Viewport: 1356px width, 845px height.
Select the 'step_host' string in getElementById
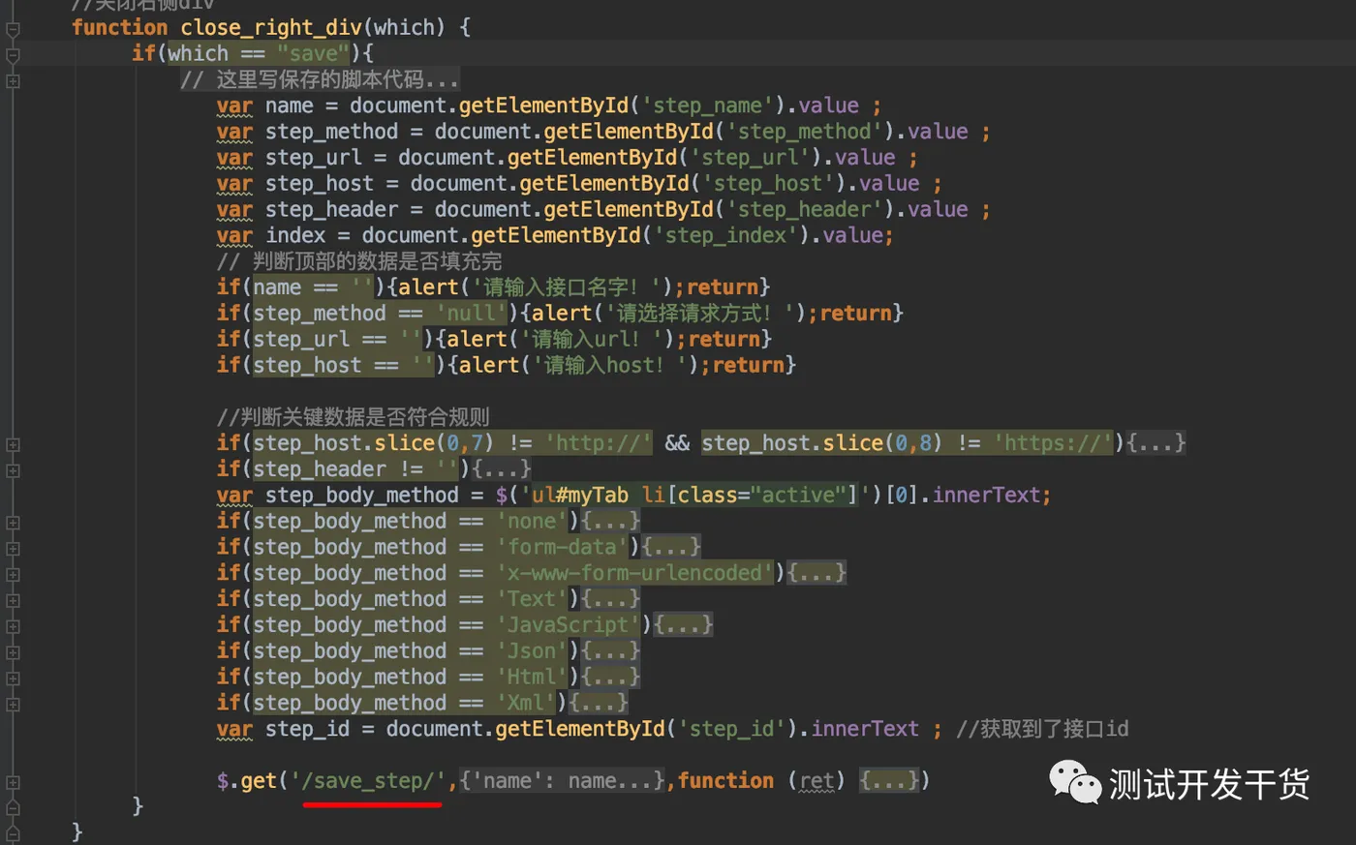(768, 184)
